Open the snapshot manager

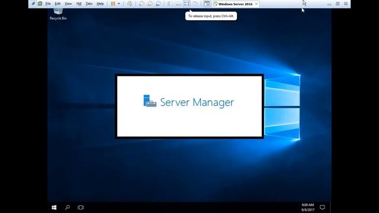pyautogui.click(x=158, y=4)
